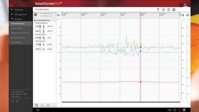
Task: Click thermometer icon in 24.6 °C row
Action: tap(43, 26)
